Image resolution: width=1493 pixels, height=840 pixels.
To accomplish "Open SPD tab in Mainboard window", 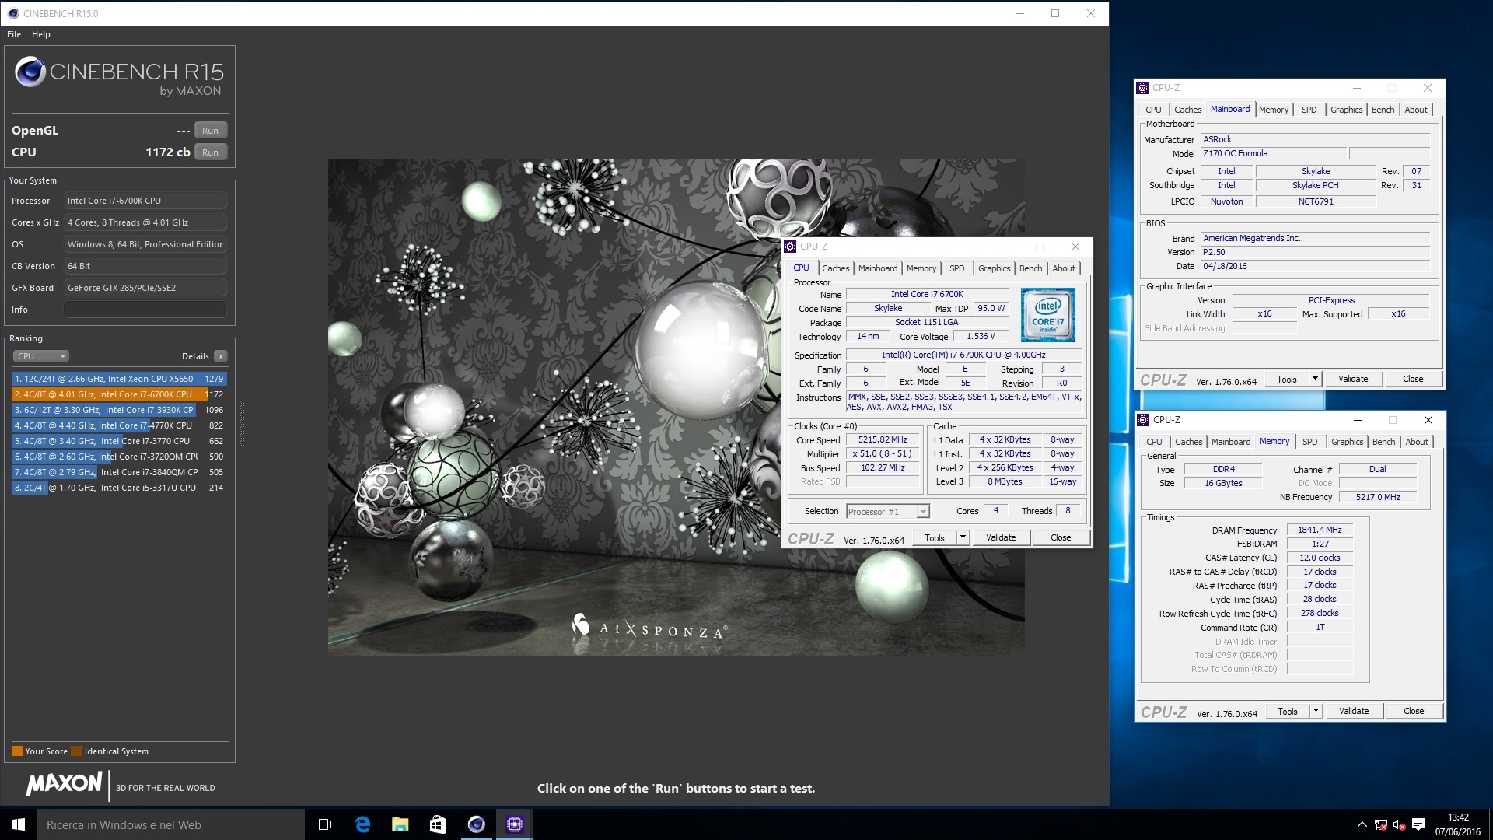I will (x=1309, y=110).
